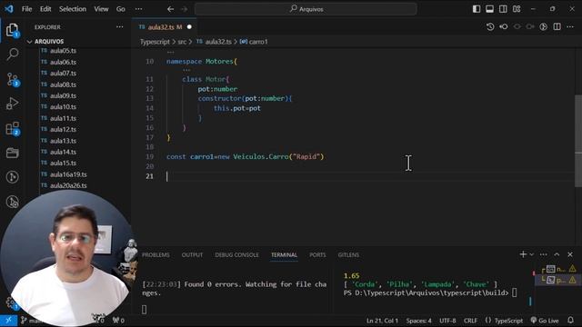This screenshot has height=327, width=582.
Task: Open aula05.ts in explorer
Action: 63,51
